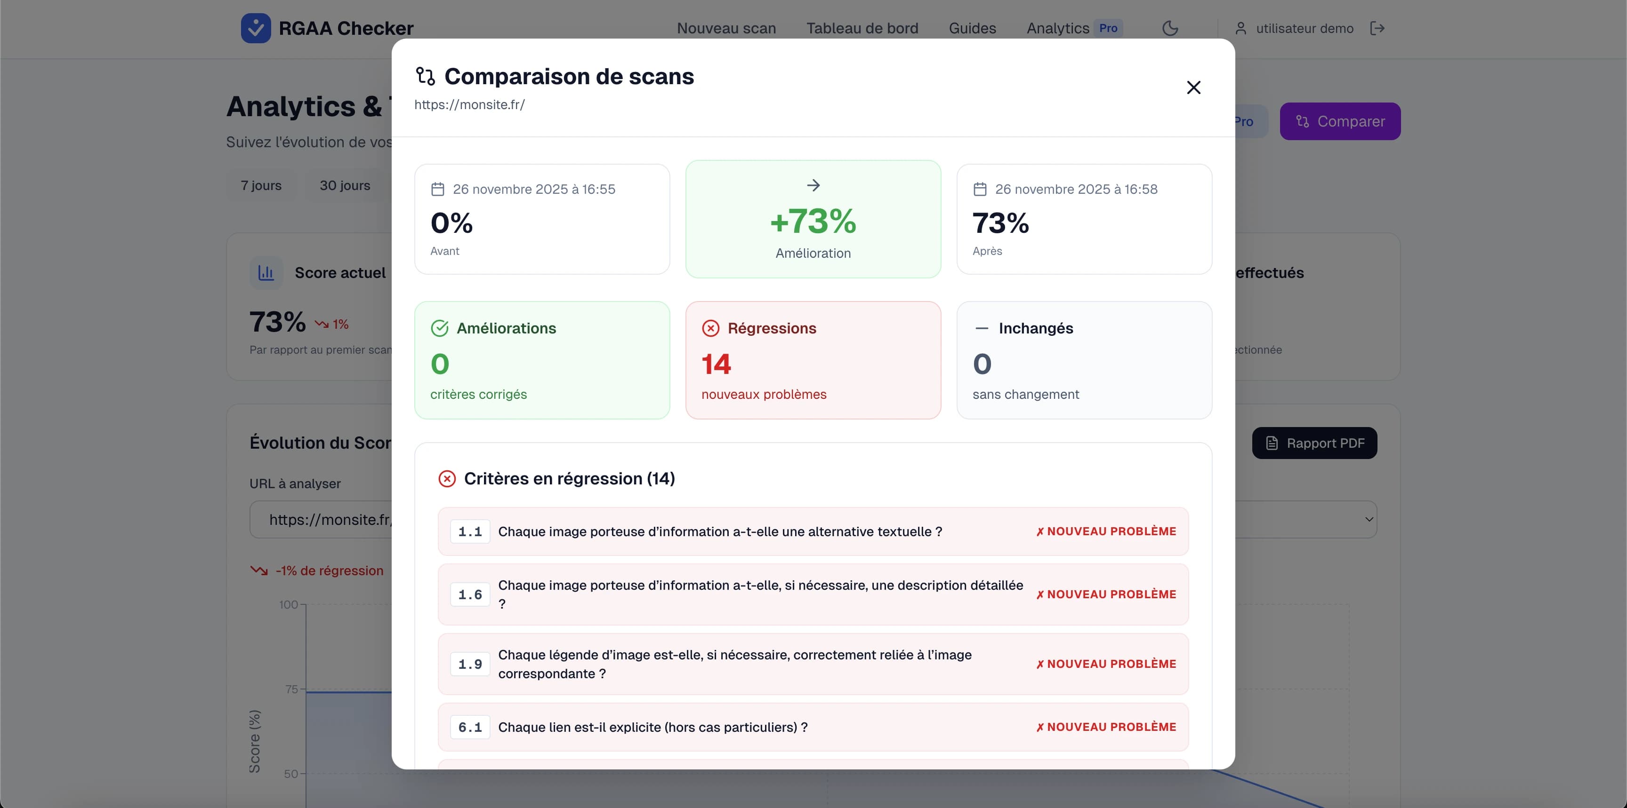Go to Tableau de bord
The height and width of the screenshot is (808, 1627).
(862, 28)
